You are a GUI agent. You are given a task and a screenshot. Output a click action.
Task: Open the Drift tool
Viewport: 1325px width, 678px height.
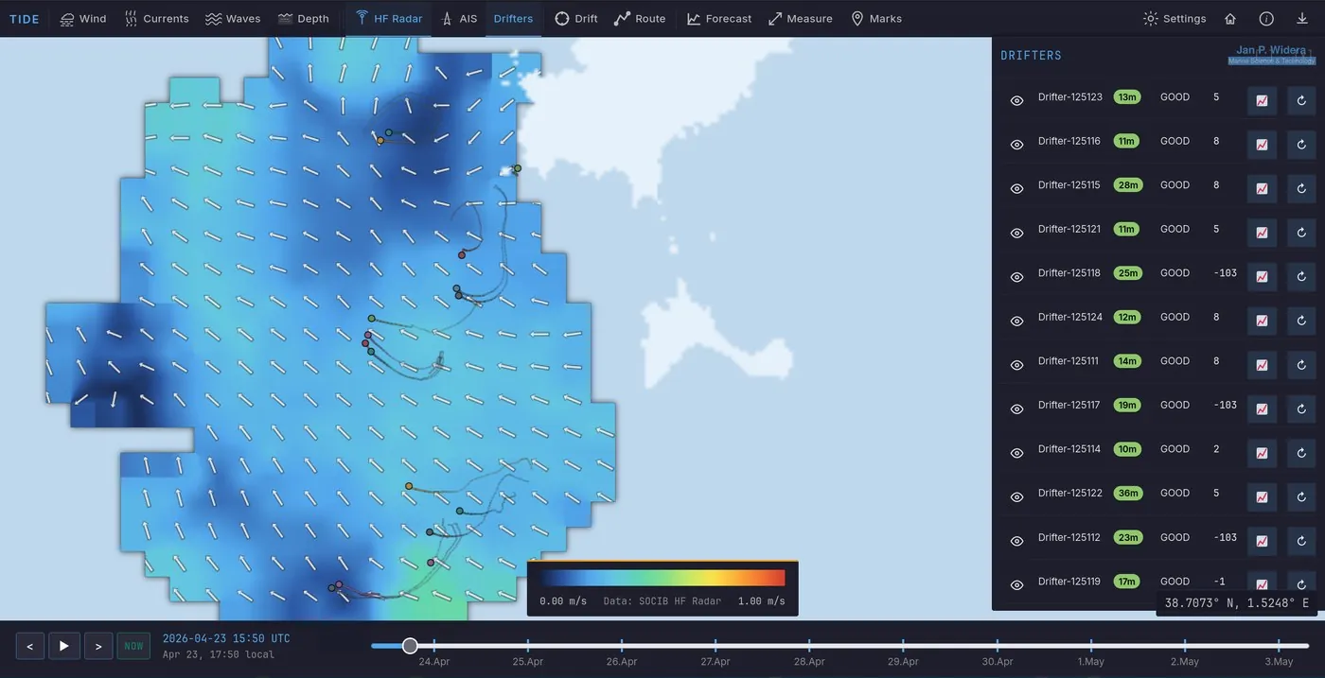coord(575,18)
